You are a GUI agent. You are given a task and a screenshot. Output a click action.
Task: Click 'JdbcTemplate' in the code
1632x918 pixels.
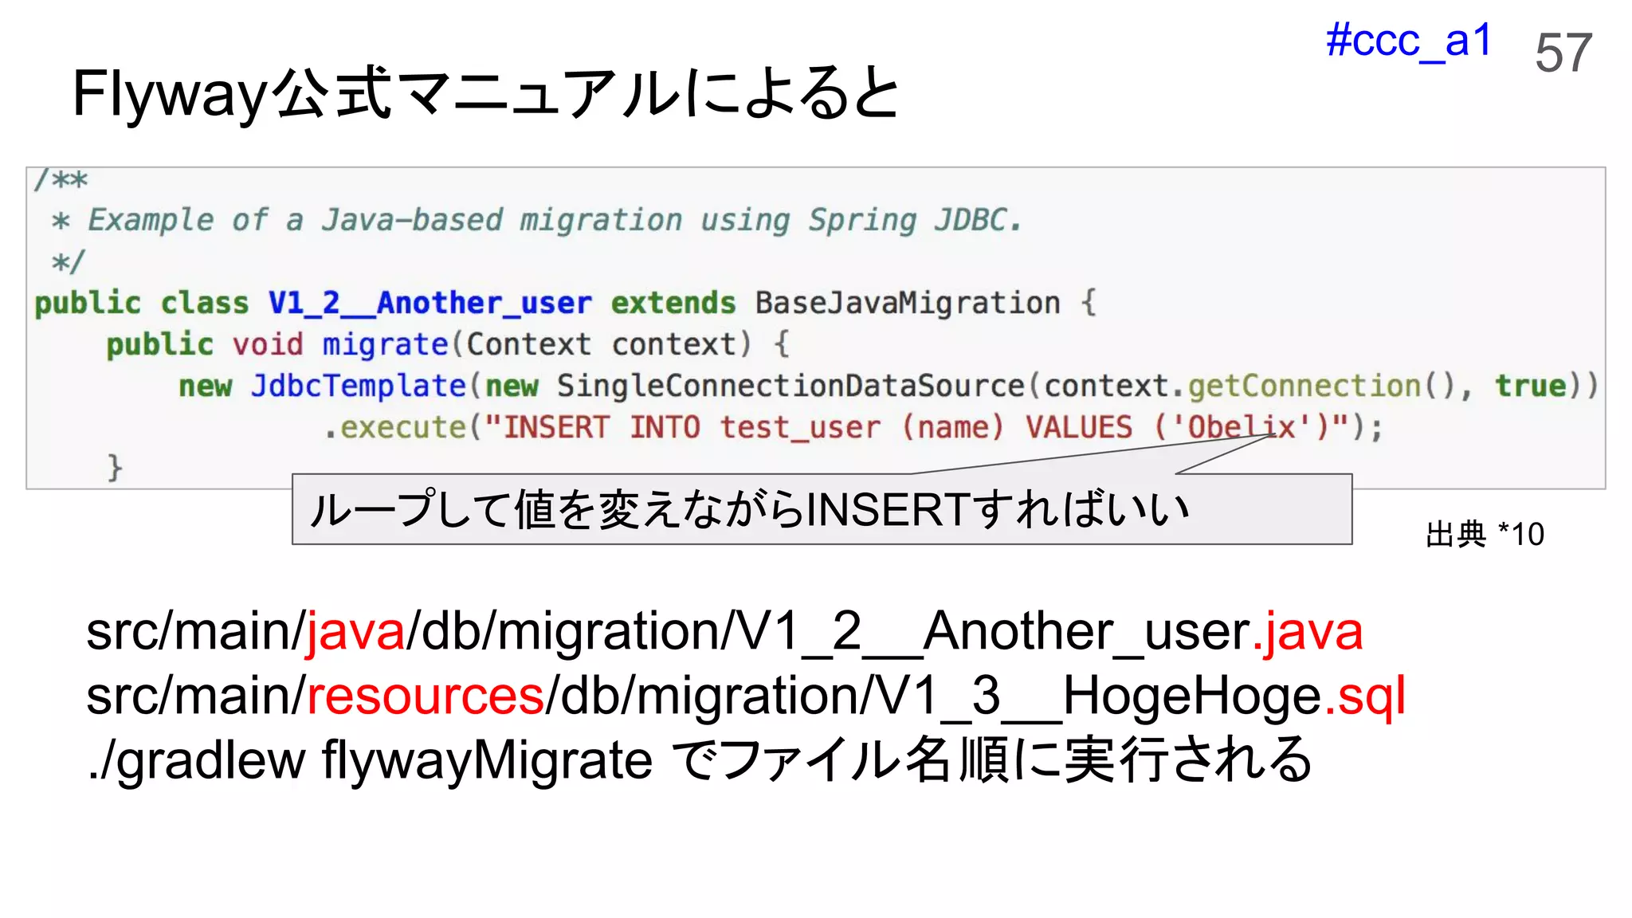pos(359,386)
